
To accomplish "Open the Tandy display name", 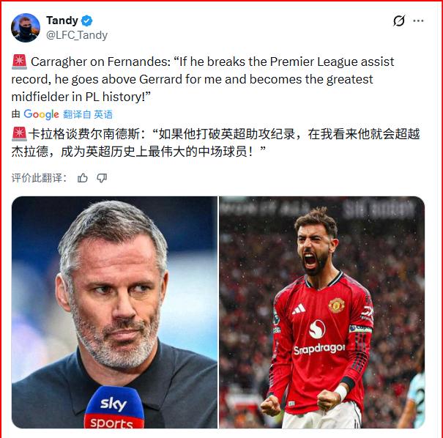I will tap(62, 21).
